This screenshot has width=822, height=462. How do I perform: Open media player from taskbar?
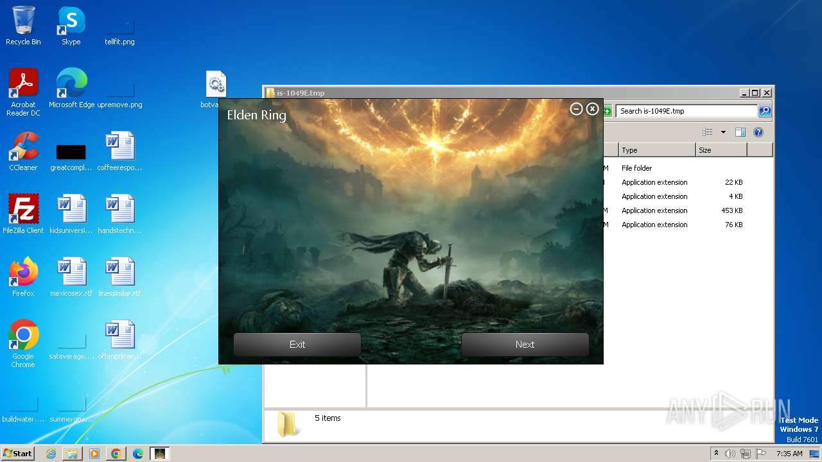[x=94, y=454]
